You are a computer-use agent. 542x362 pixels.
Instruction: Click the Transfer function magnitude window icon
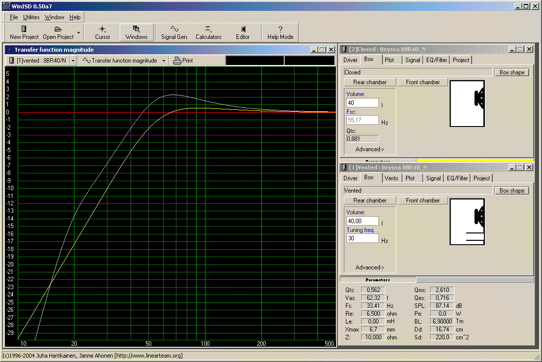coord(10,50)
